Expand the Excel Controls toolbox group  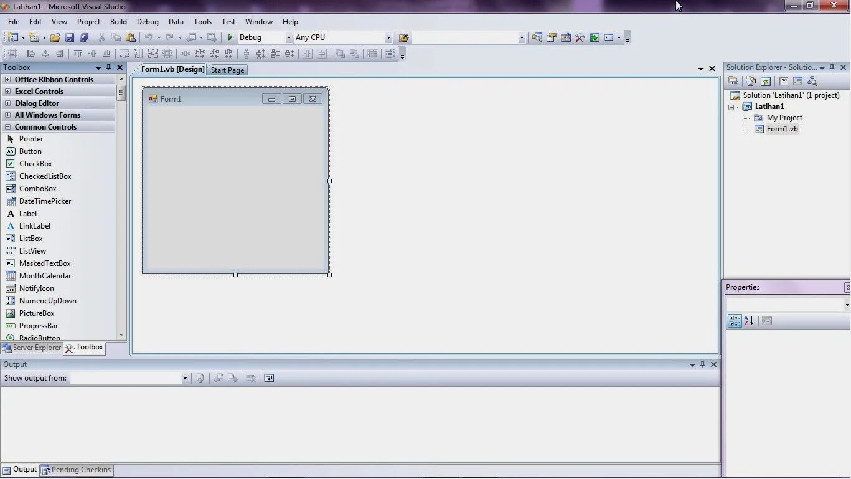(7, 92)
